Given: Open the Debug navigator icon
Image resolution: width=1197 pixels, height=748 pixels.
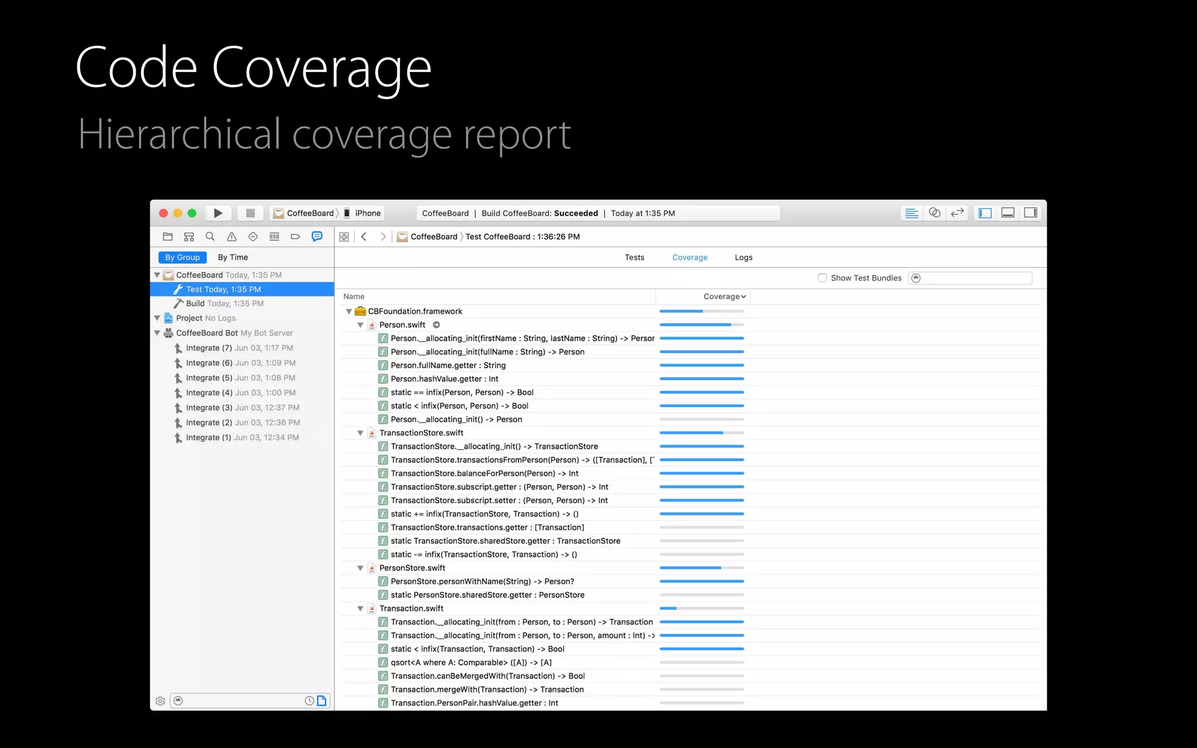Looking at the screenshot, I should (x=274, y=237).
